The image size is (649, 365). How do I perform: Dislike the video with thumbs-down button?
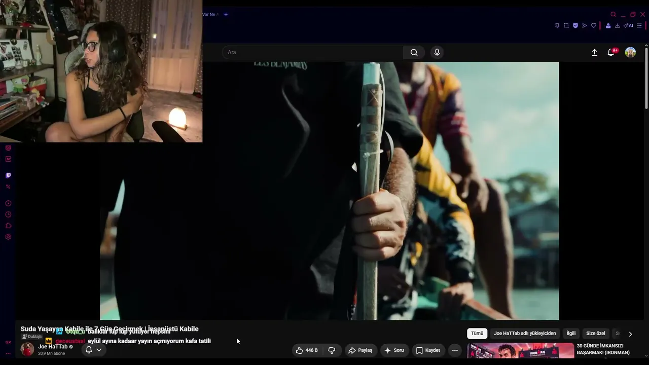[x=332, y=350]
